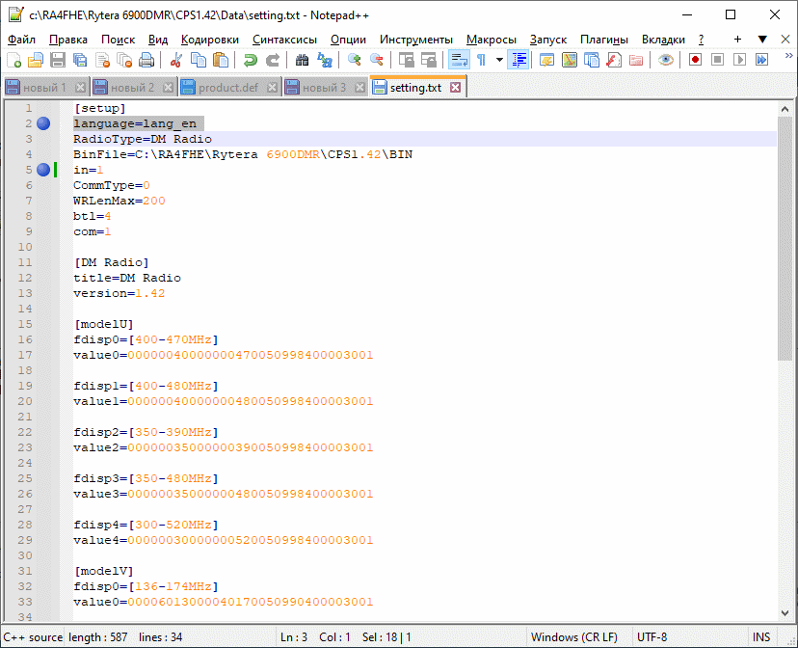Screen dimensions: 798x648
Task: Toggle synchronized vertical scrolling icon
Action: [x=406, y=60]
